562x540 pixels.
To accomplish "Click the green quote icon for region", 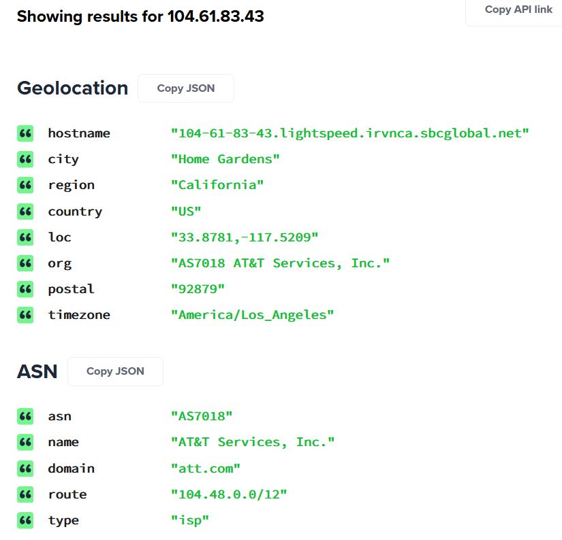I will click(25, 185).
